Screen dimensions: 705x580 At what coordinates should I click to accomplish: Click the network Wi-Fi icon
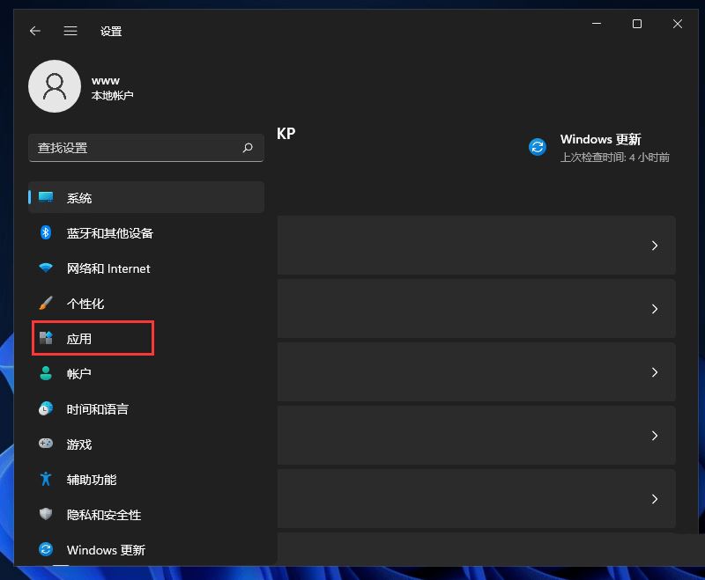click(46, 268)
